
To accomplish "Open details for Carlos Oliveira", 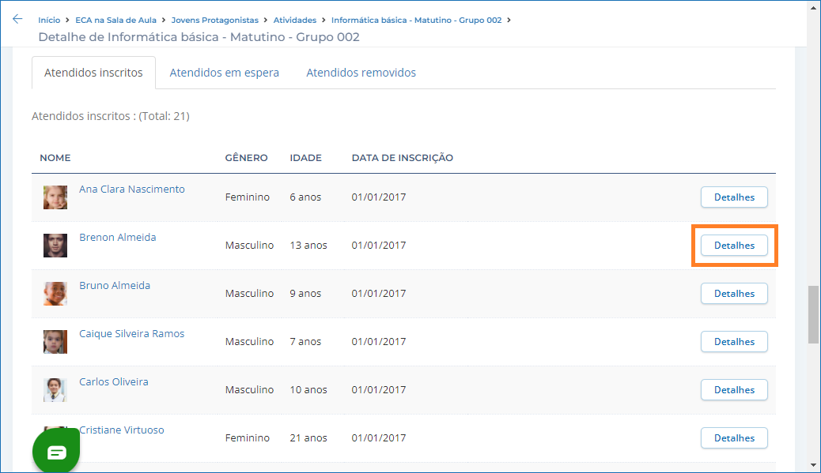I will (733, 389).
